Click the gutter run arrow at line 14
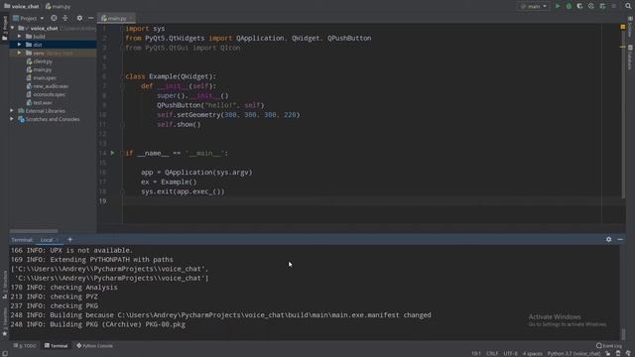This screenshot has height=357, width=635. [112, 153]
